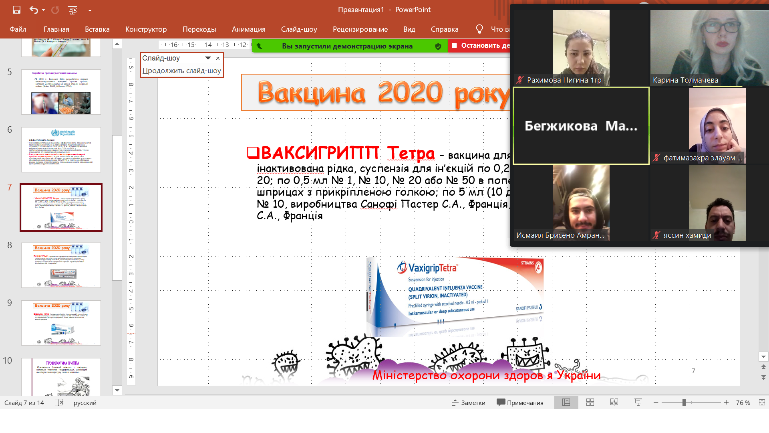769x433 pixels.
Task: Toggle the Примечания comments pane
Action: (x=520, y=403)
